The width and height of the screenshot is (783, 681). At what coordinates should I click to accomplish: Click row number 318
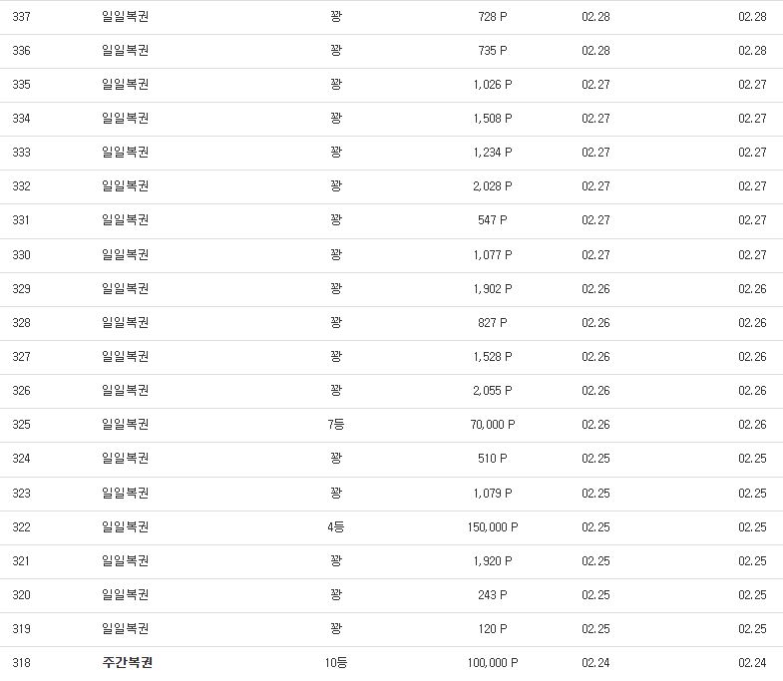[x=21, y=662]
